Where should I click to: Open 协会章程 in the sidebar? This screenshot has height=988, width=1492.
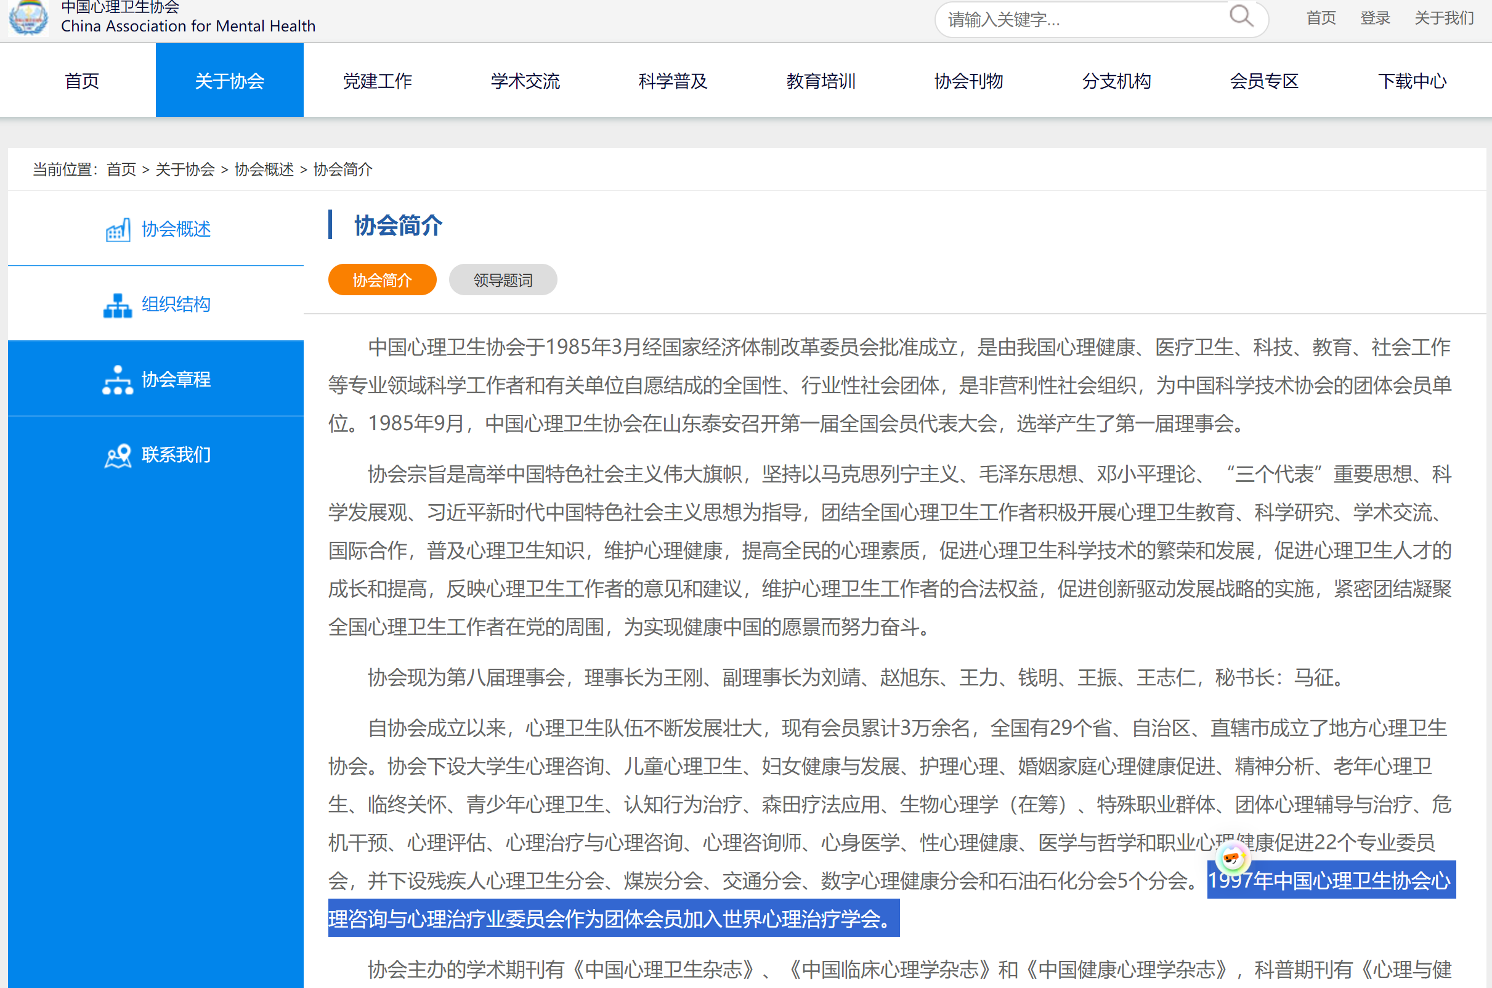tap(156, 379)
